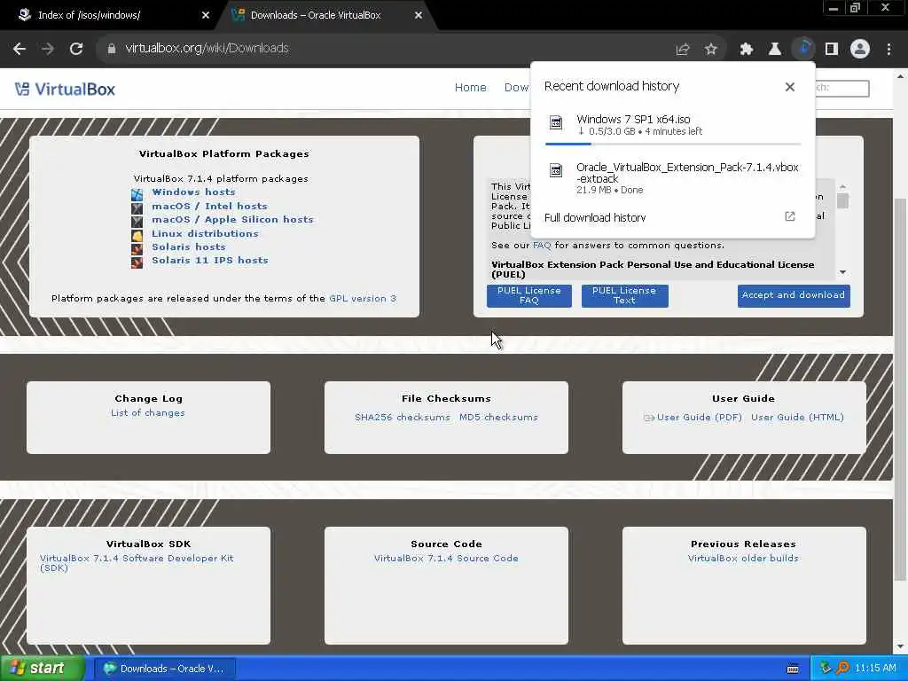This screenshot has width=908, height=681.
Task: Click the Oracle_VirtualBox_Extension_Pack-7.1.4 filename
Action: (x=687, y=173)
